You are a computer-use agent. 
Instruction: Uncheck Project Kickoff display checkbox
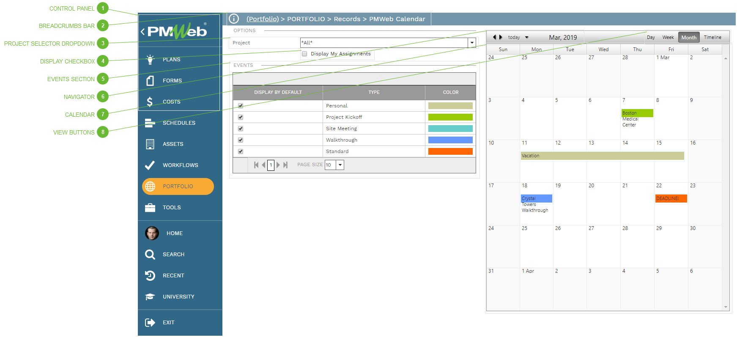(x=241, y=117)
